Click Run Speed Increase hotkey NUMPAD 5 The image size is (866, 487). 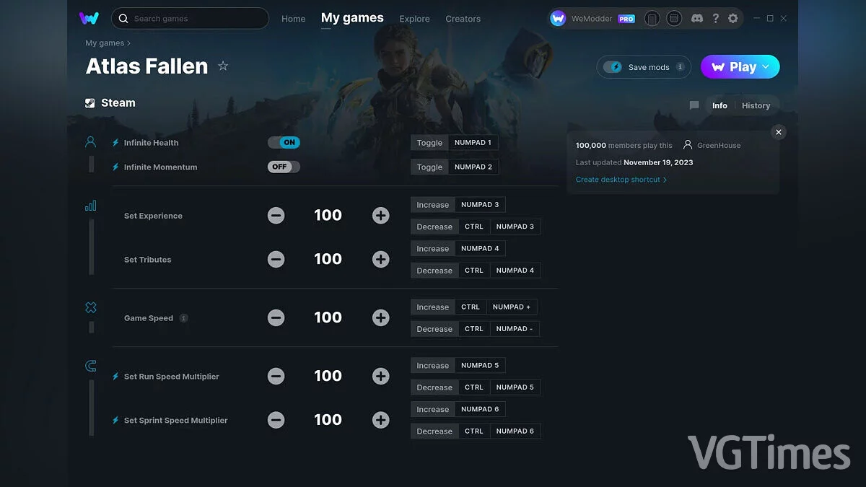click(x=480, y=366)
